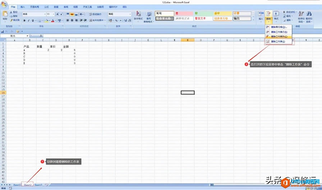Open the round Office button menu
This screenshot has height=190, width=322.
coord(4,4)
